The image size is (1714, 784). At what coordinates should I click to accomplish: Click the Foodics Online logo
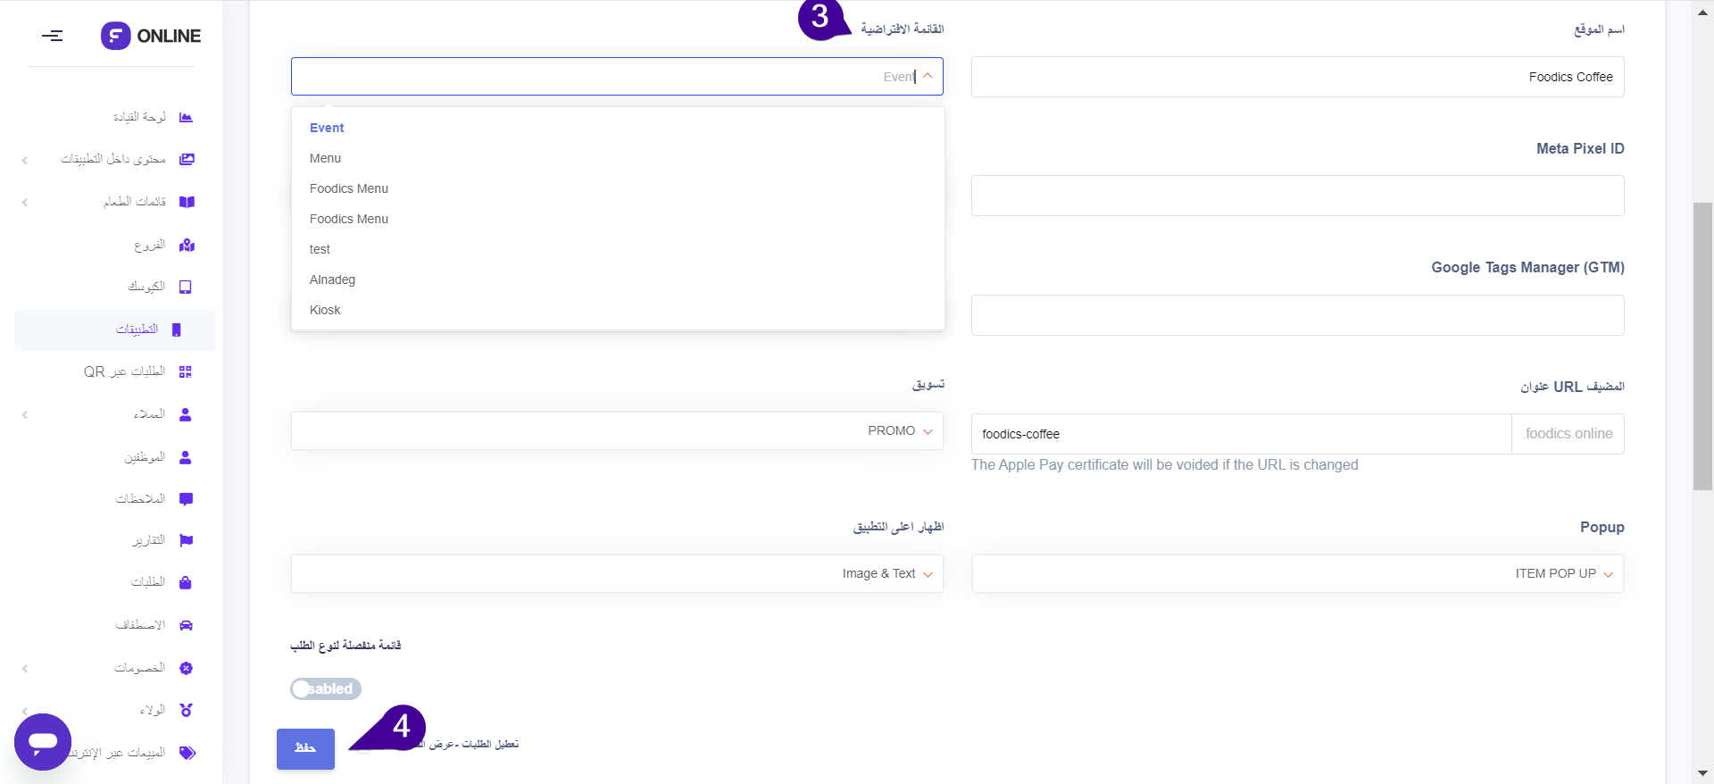pos(151,36)
